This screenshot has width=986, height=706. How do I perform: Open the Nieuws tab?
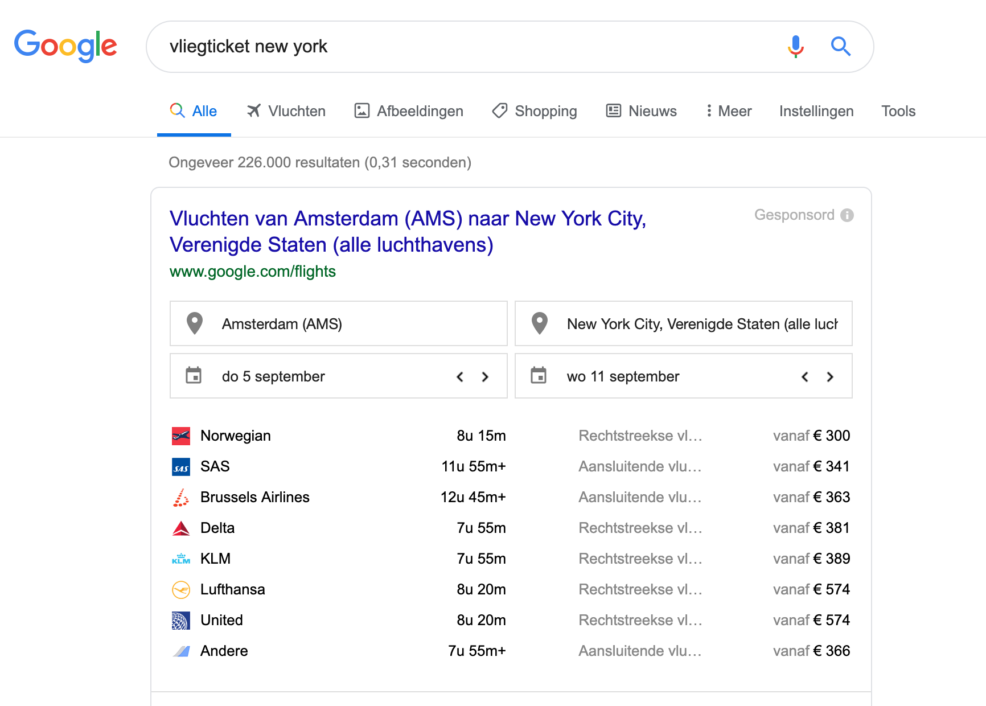pos(642,111)
